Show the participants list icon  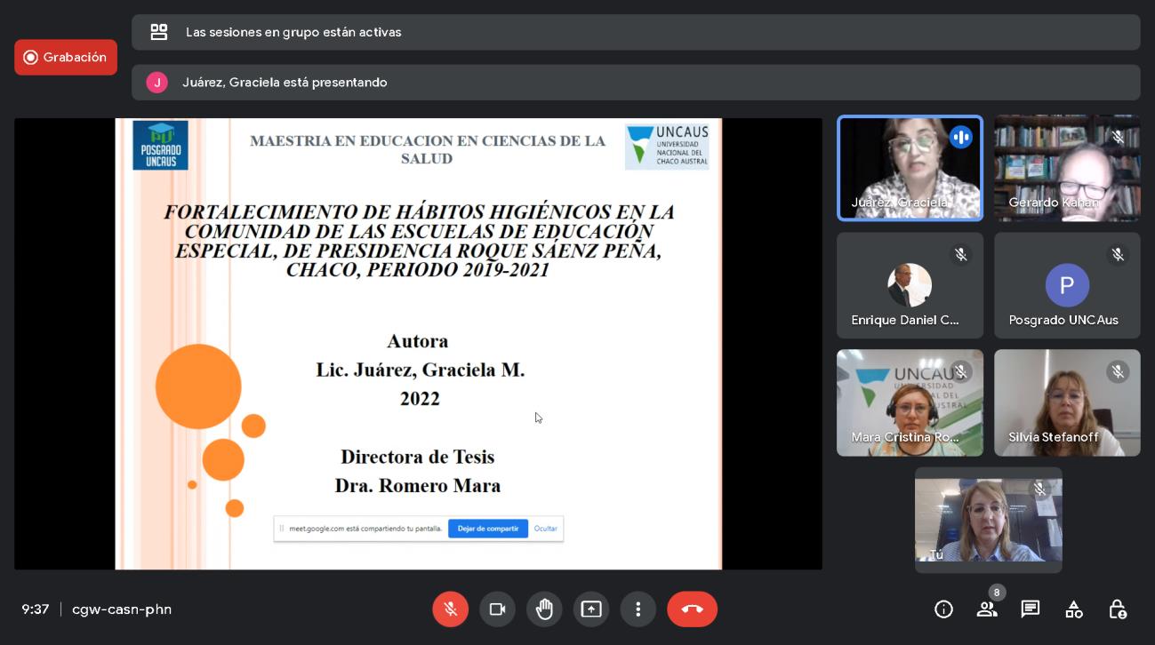tap(987, 609)
